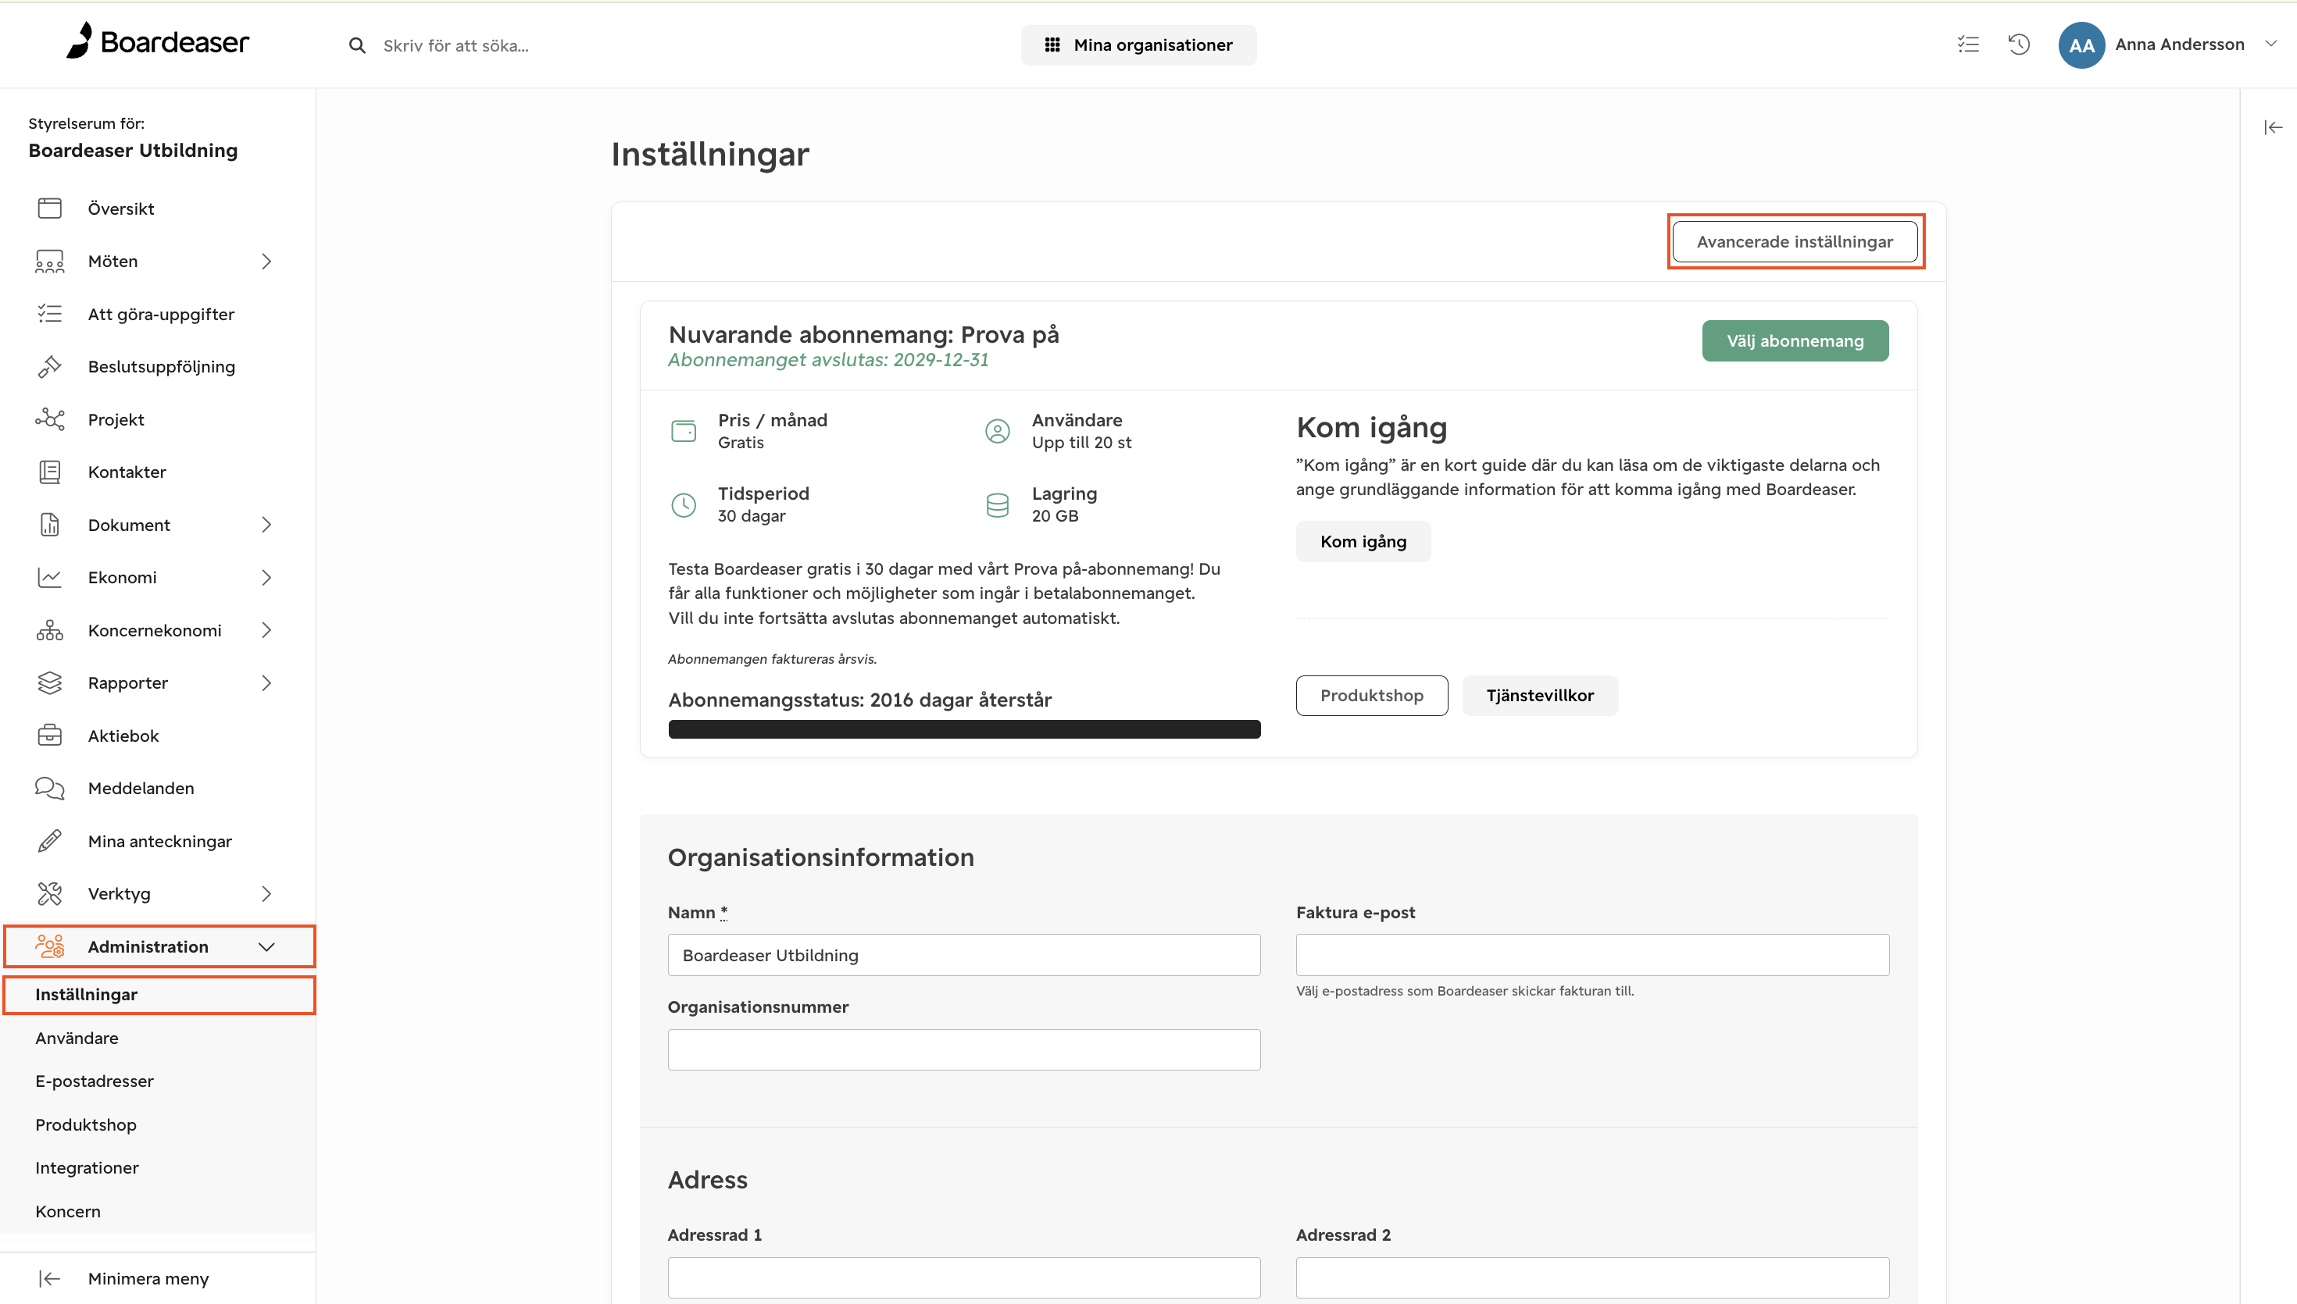Click the Projekt network icon
Screen dimensions: 2297x1304
[50, 419]
